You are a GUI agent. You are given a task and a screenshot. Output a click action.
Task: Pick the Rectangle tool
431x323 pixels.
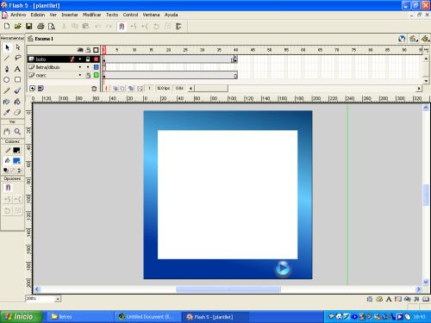click(x=17, y=79)
